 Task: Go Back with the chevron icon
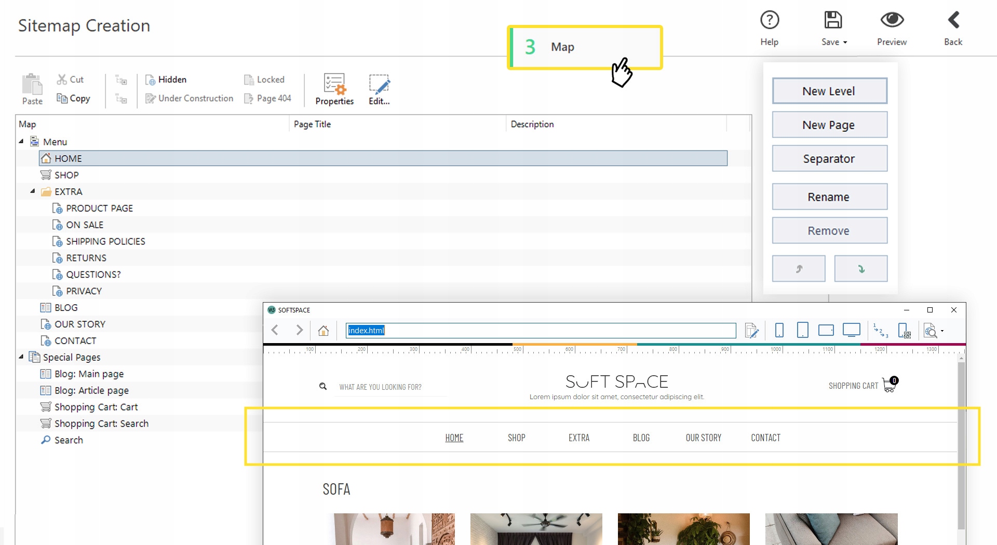953,20
